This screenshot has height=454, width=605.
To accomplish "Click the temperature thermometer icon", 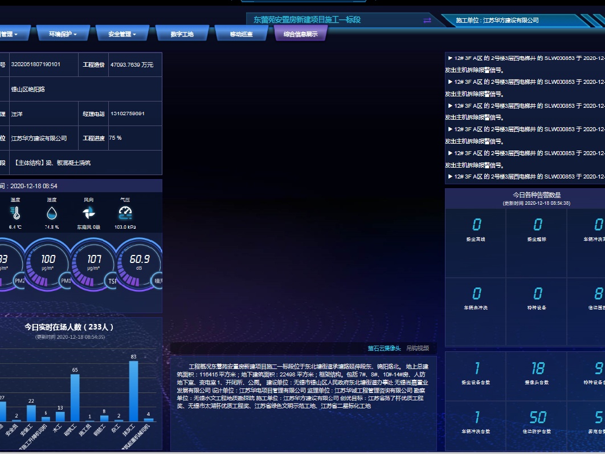I will click(x=15, y=213).
